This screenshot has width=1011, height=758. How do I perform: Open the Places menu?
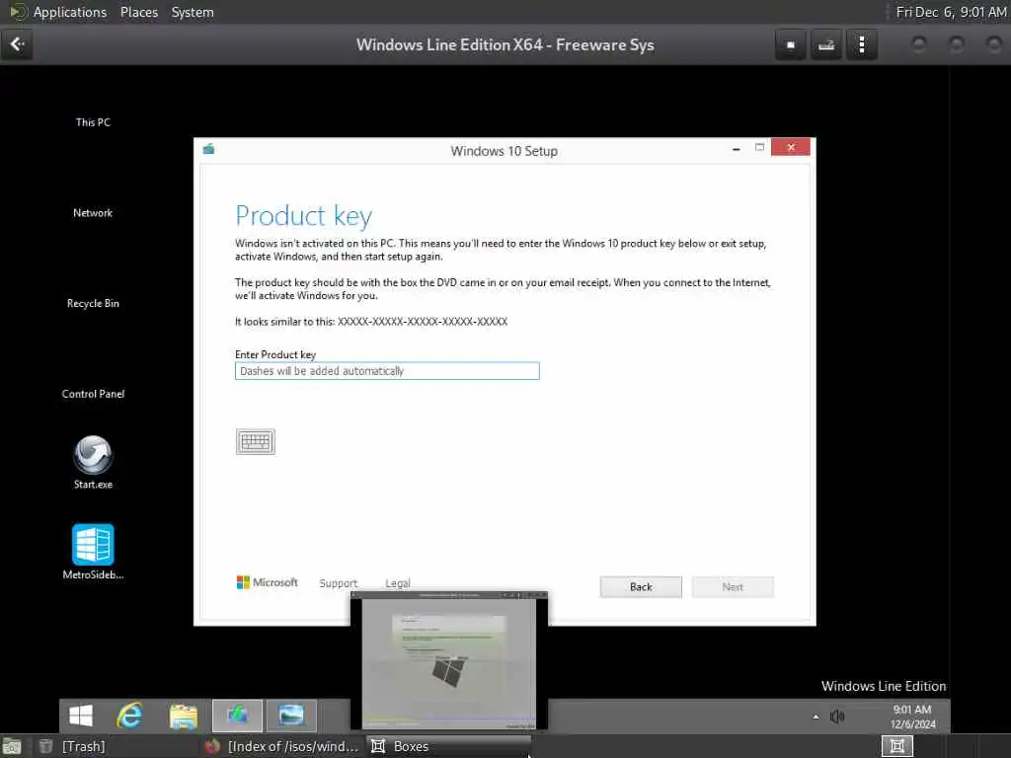[139, 12]
